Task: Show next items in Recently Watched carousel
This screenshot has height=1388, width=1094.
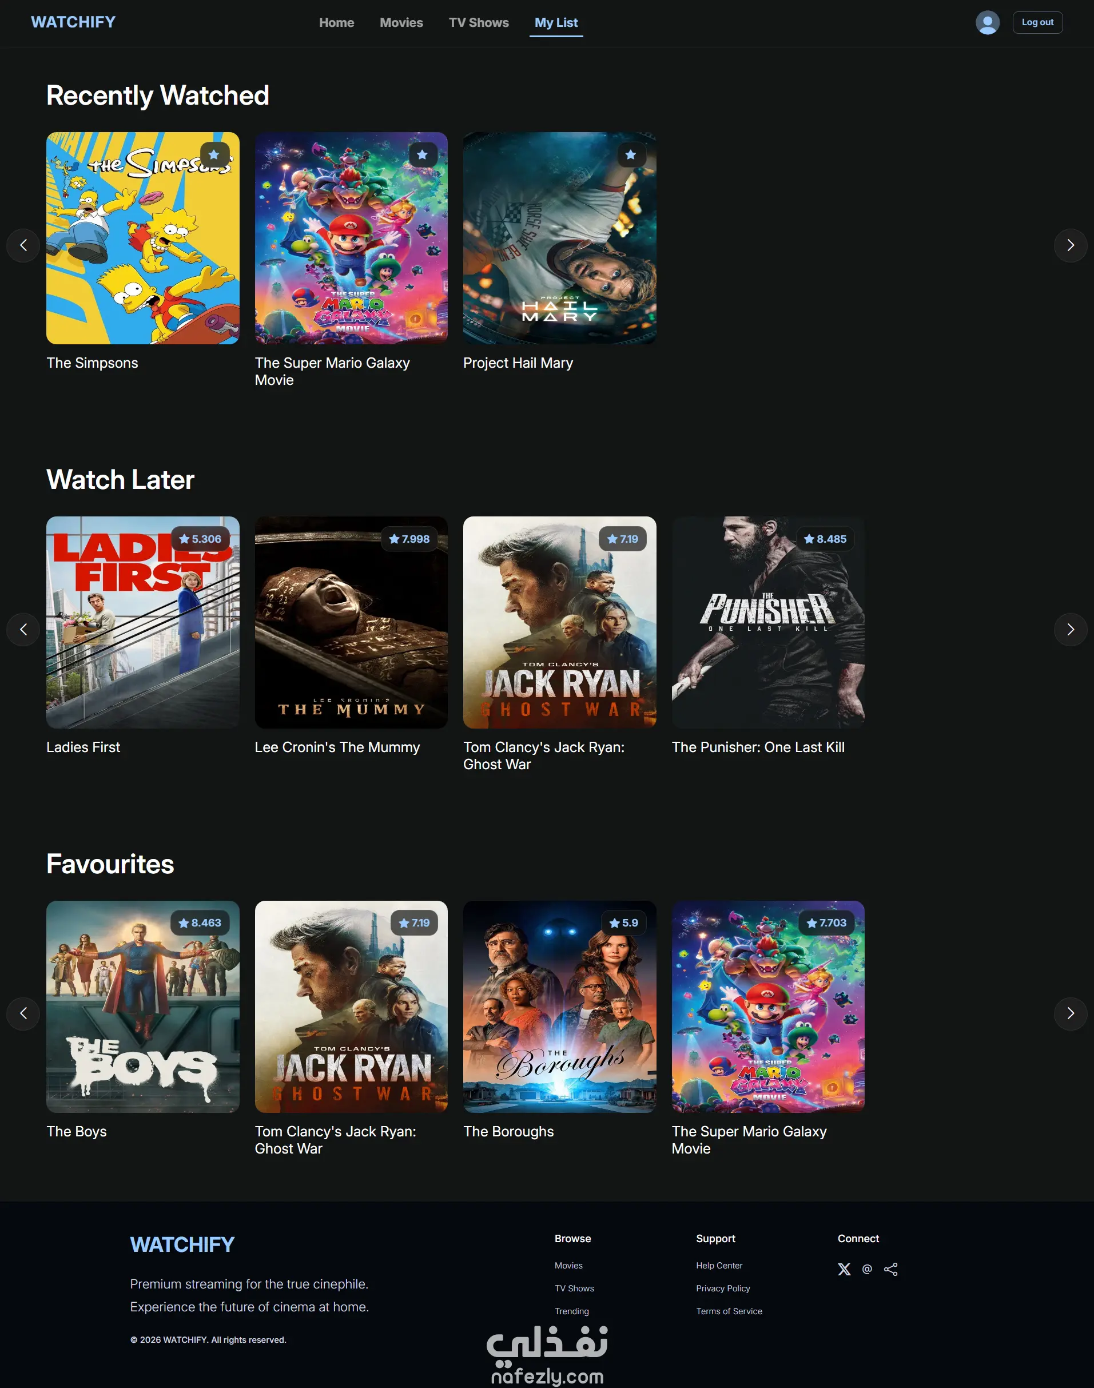Action: point(1071,245)
